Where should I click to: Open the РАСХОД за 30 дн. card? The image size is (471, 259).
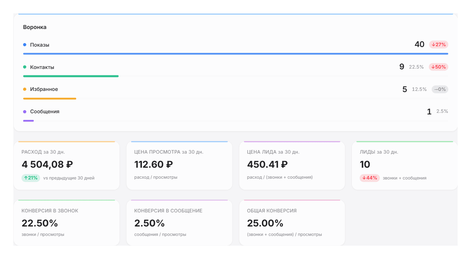pos(67,165)
